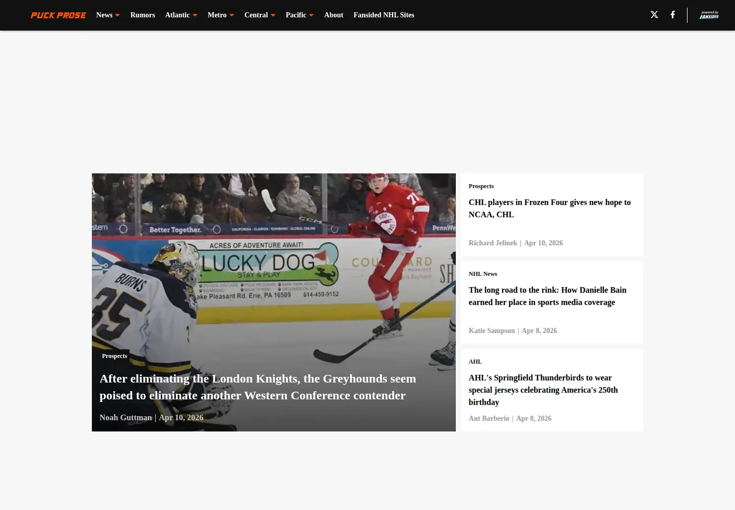Expand the Metro division dropdown
The height and width of the screenshot is (510, 735).
pyautogui.click(x=220, y=15)
